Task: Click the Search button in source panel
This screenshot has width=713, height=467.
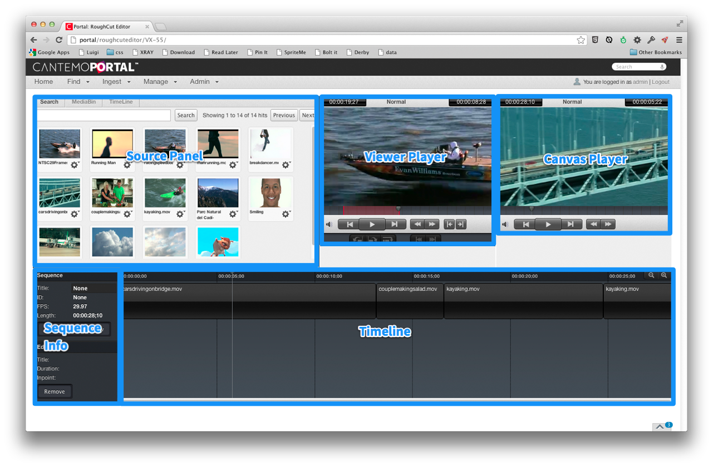Action: (x=186, y=115)
